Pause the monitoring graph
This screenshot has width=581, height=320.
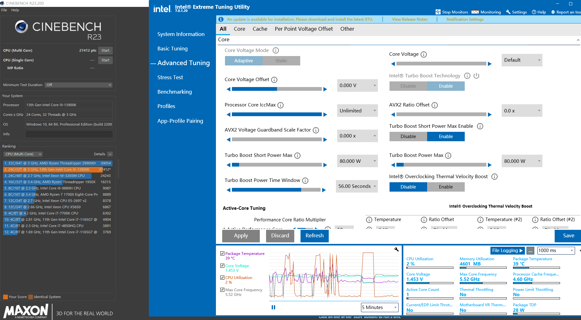pos(273,307)
